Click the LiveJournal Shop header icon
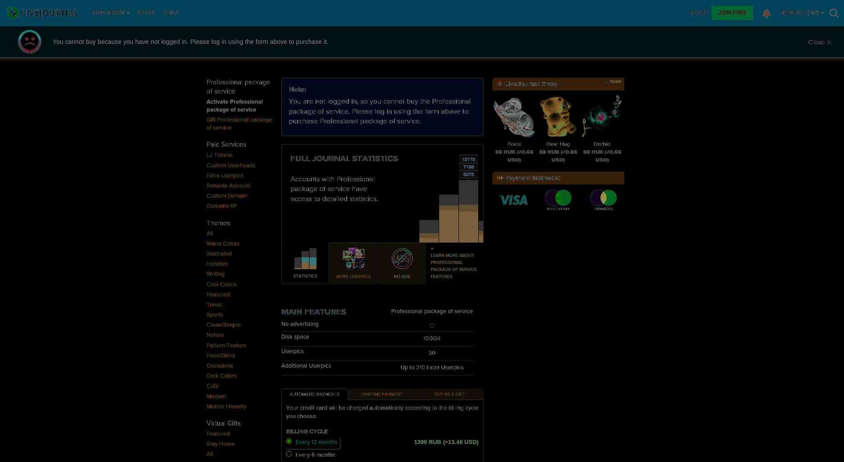844x462 pixels. pos(500,84)
